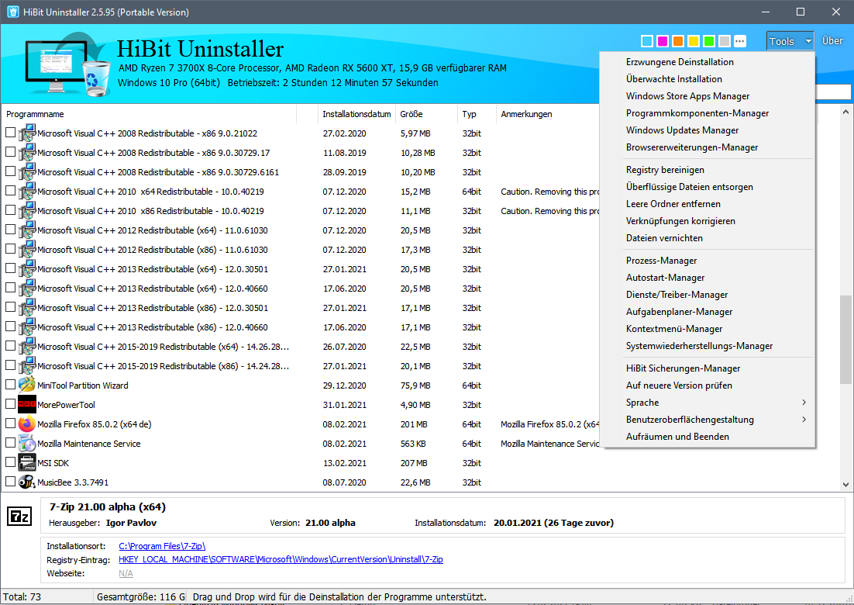Screen dimensions: 854x605
Task: Pick the orange color theme swatch
Action: click(x=678, y=41)
